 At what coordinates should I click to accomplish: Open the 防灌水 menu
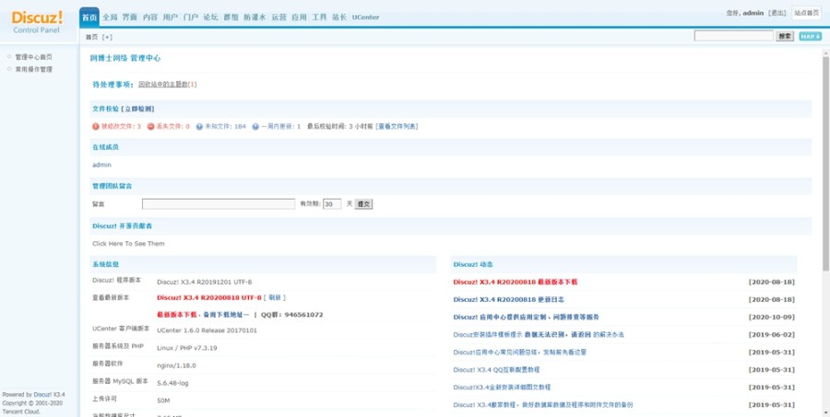pos(255,17)
